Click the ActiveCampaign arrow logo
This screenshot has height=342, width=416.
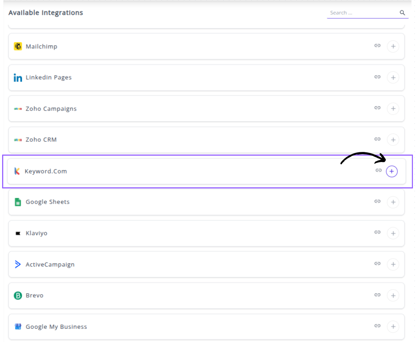[18, 264]
